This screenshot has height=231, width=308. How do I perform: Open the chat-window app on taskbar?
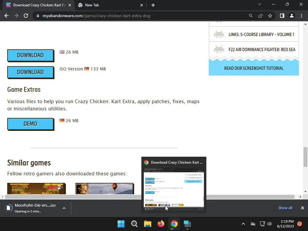click(x=187, y=224)
